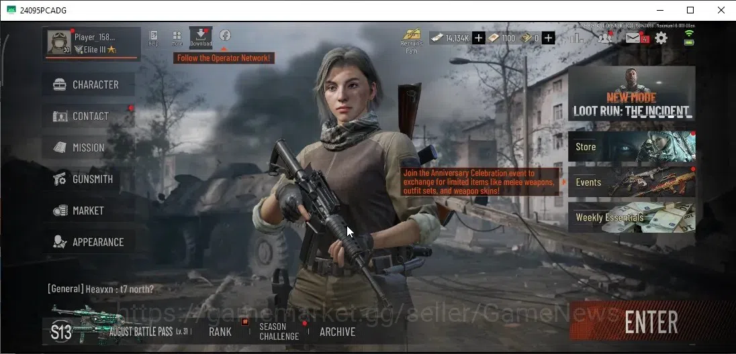Switch to the ARCHIVE tab

click(338, 331)
